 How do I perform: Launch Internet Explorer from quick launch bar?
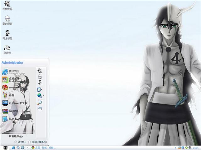click(x=13, y=148)
